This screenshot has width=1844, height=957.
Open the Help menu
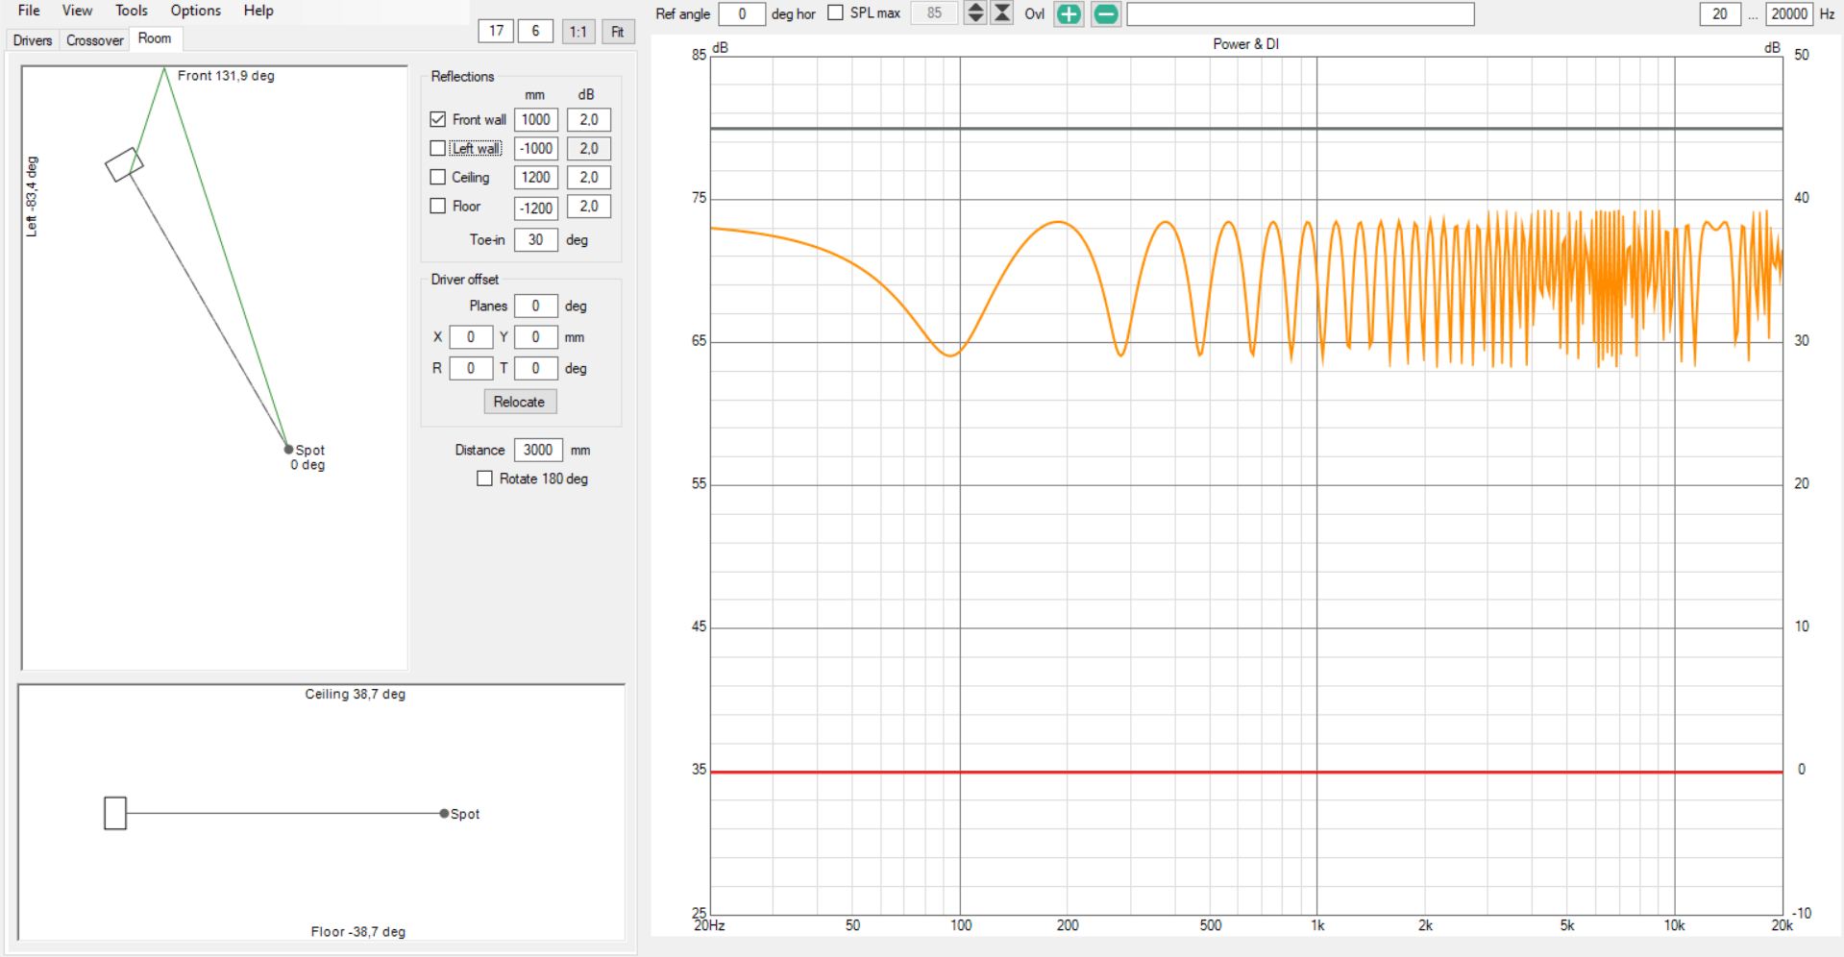click(x=258, y=11)
